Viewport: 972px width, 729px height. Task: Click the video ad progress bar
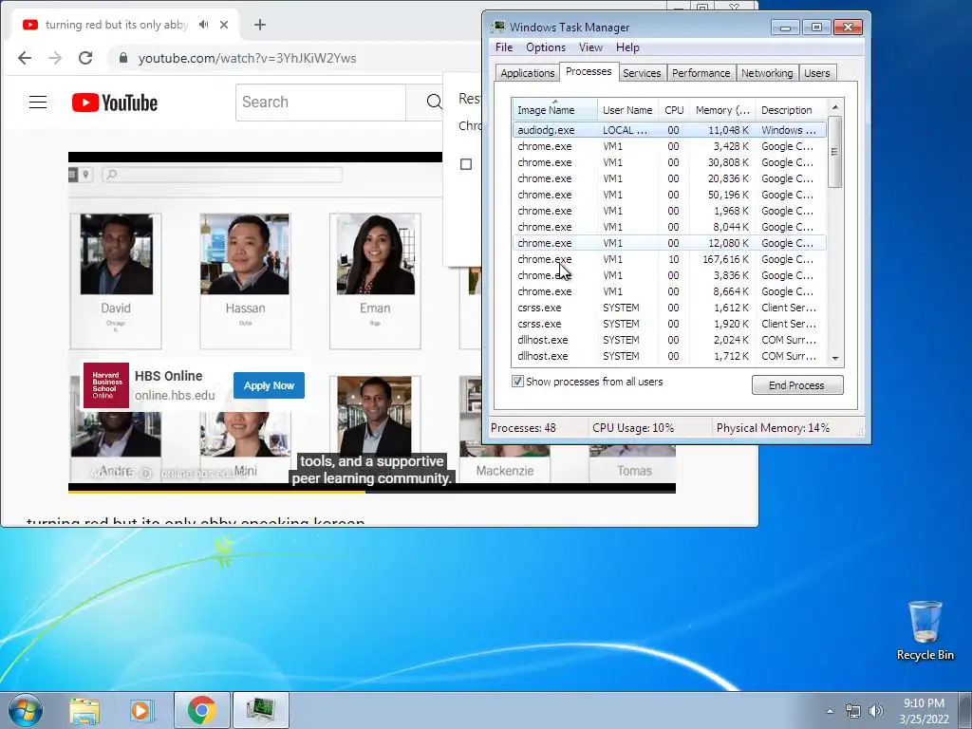372,492
